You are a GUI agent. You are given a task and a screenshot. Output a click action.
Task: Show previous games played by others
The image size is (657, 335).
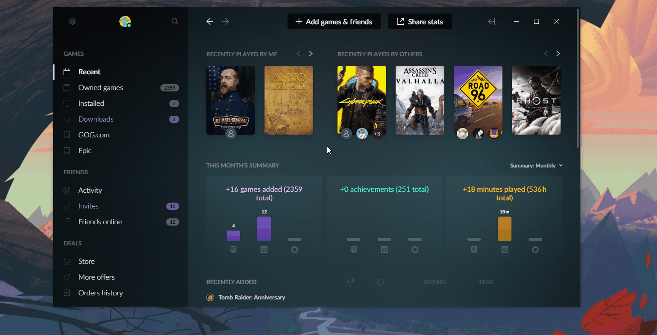(546, 54)
